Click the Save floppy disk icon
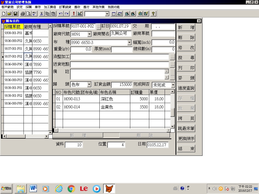259x194 pixels. point(15,14)
